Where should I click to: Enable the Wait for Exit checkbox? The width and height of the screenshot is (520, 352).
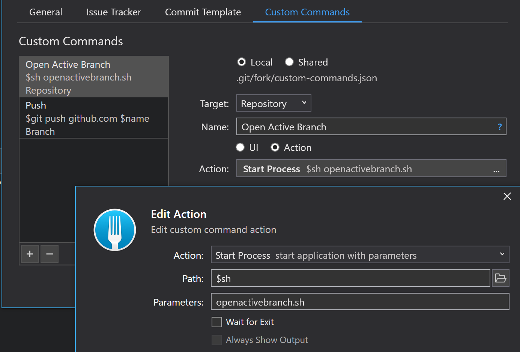tap(217, 322)
